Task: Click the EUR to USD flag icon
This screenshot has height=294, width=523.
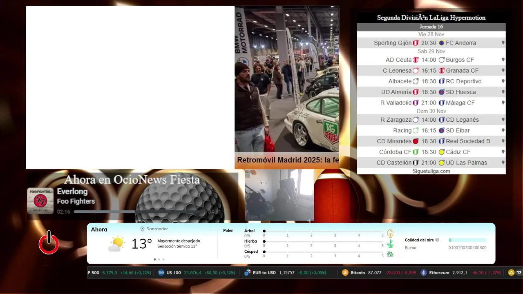Action: click(247, 273)
